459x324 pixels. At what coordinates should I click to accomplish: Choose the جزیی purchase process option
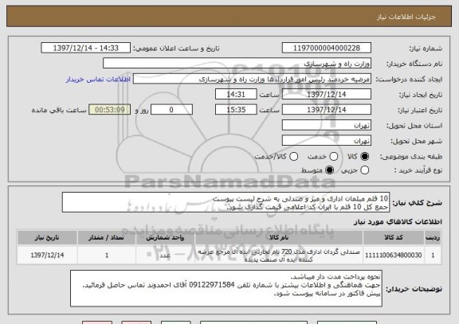coord(365,170)
